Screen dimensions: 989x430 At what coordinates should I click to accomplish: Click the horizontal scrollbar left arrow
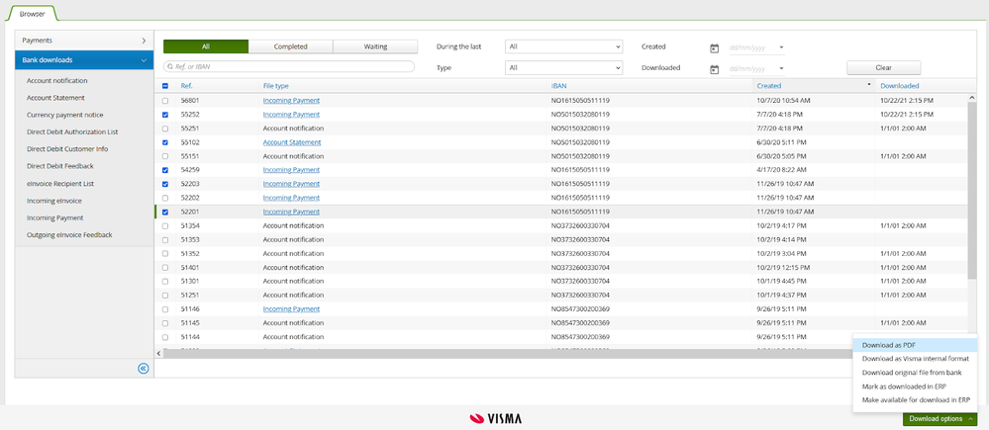click(x=158, y=354)
